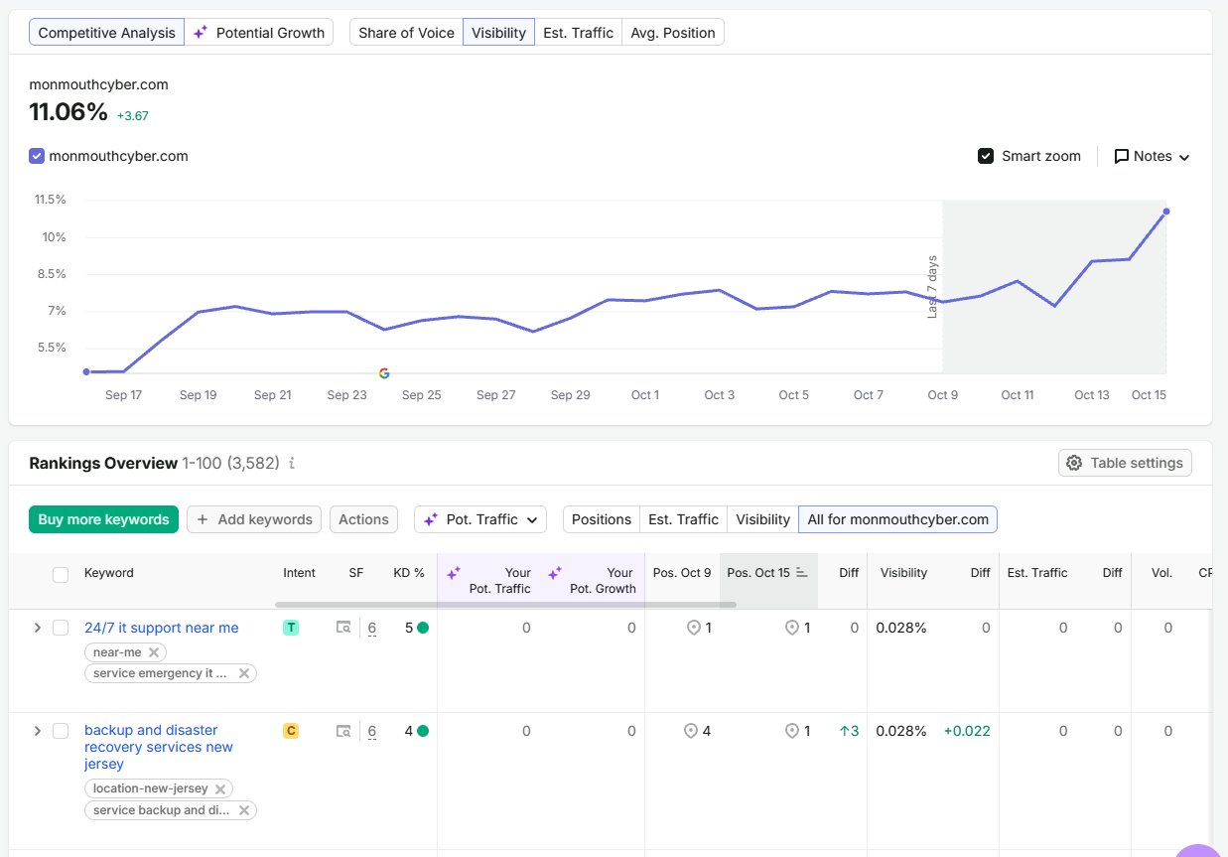Sort by Pos. Oct 9 column header

pyautogui.click(x=682, y=573)
